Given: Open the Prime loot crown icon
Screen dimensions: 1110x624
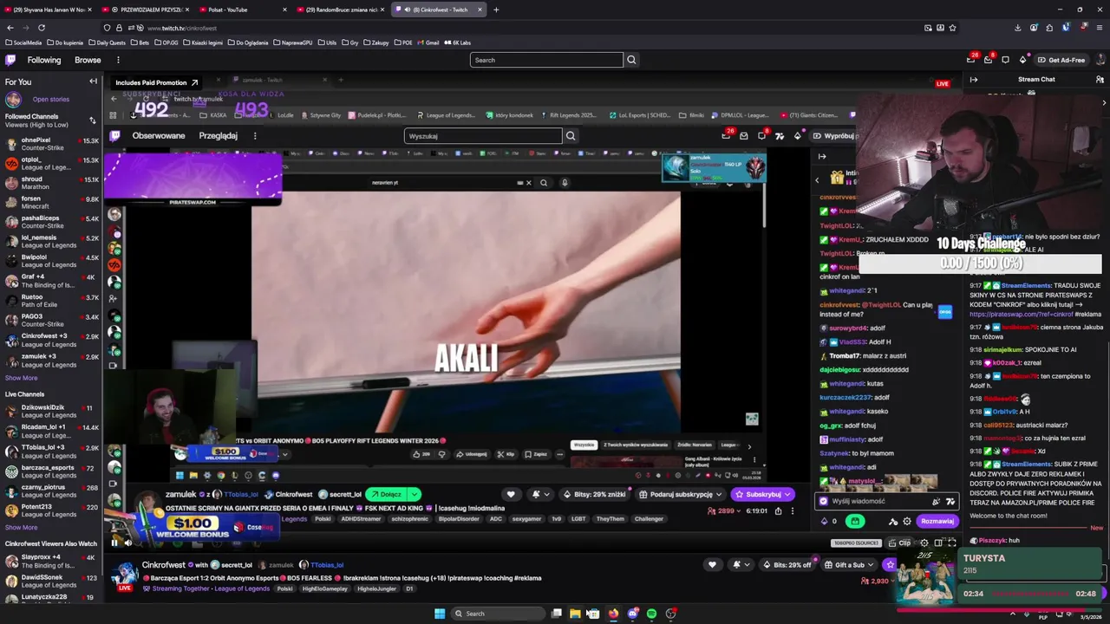Looking at the screenshot, I should tap(970, 60).
